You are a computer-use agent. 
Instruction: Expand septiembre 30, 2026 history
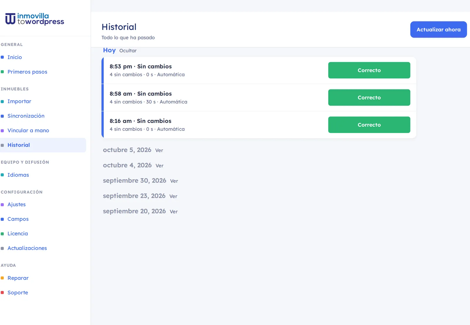tap(174, 181)
